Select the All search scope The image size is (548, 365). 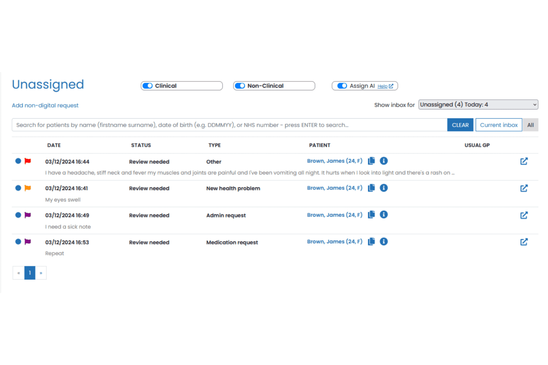pyautogui.click(x=530, y=125)
